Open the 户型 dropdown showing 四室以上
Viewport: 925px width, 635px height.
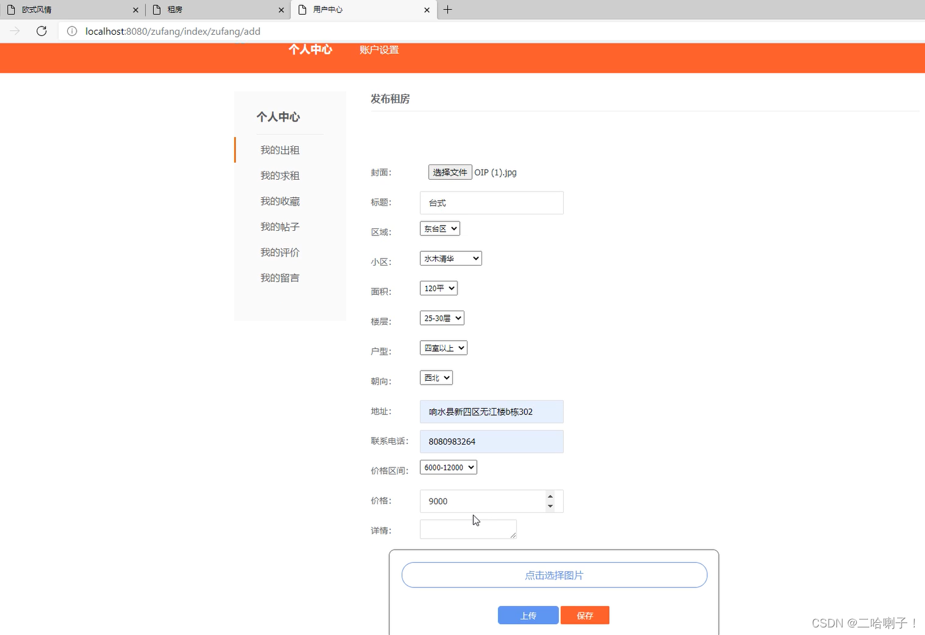click(443, 347)
